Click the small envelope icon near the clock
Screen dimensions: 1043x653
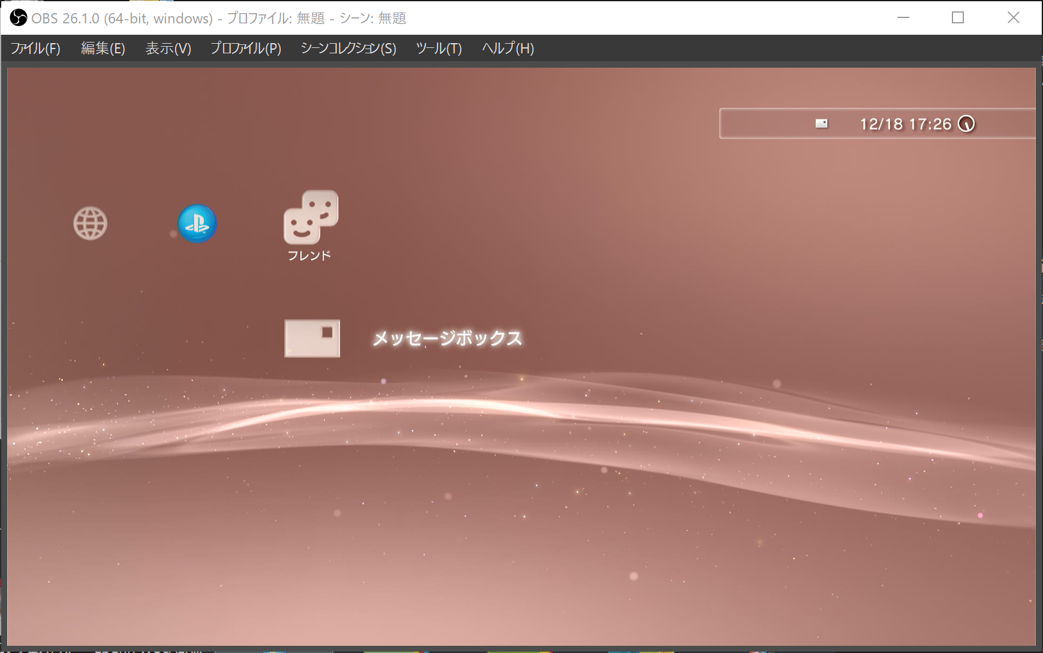point(822,124)
